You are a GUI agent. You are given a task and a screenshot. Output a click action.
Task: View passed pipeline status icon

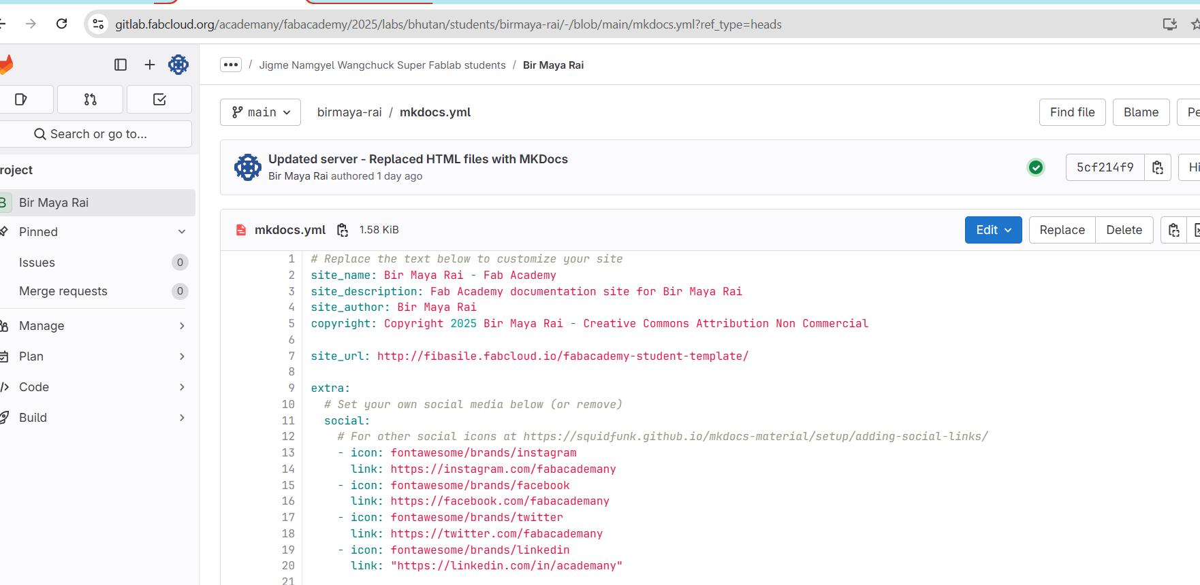tap(1036, 167)
